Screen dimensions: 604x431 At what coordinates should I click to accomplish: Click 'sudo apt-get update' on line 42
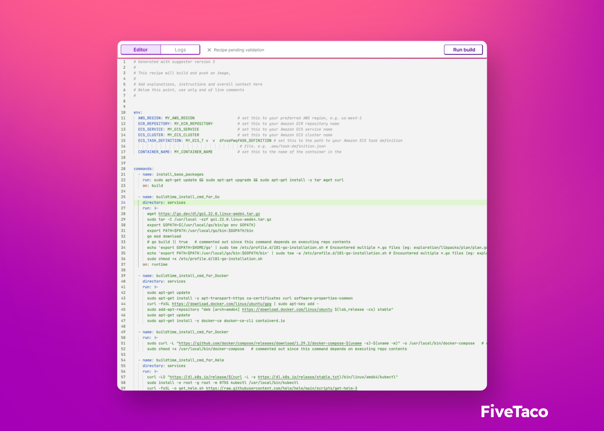(169, 293)
